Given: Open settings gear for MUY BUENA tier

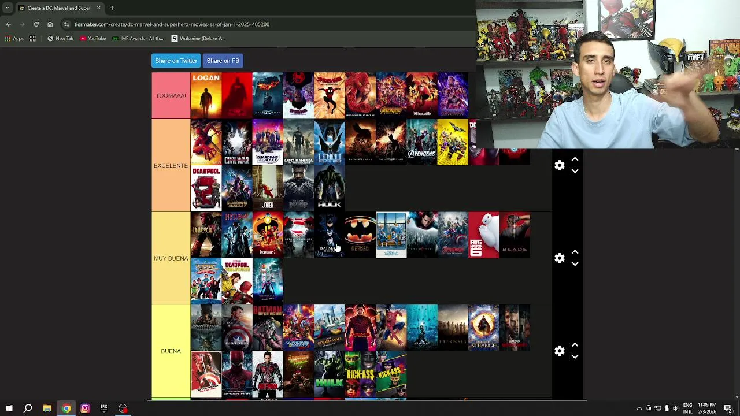Looking at the screenshot, I should click(559, 258).
